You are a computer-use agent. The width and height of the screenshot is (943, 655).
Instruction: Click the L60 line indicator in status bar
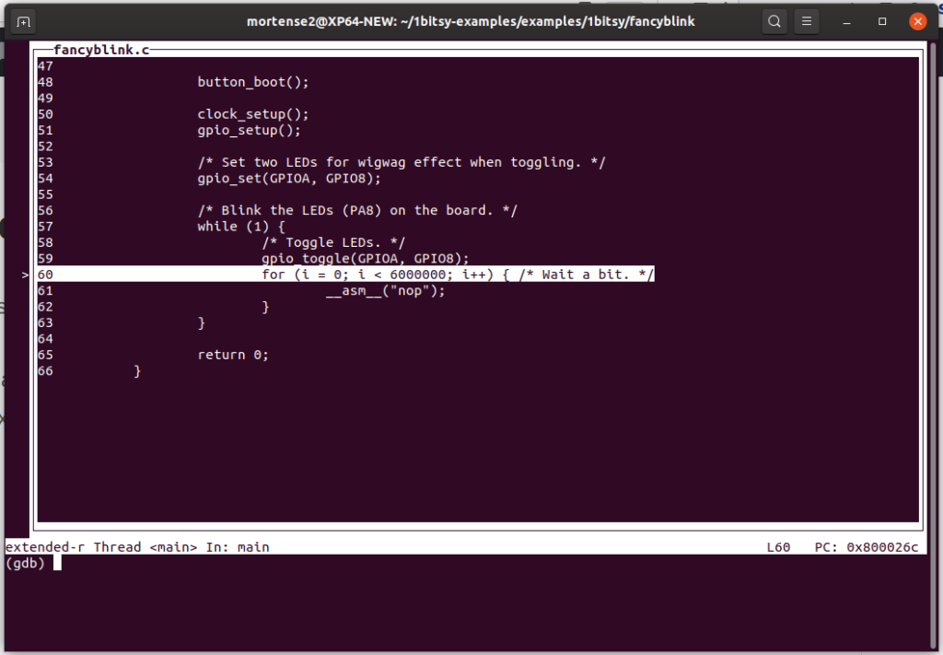(778, 546)
